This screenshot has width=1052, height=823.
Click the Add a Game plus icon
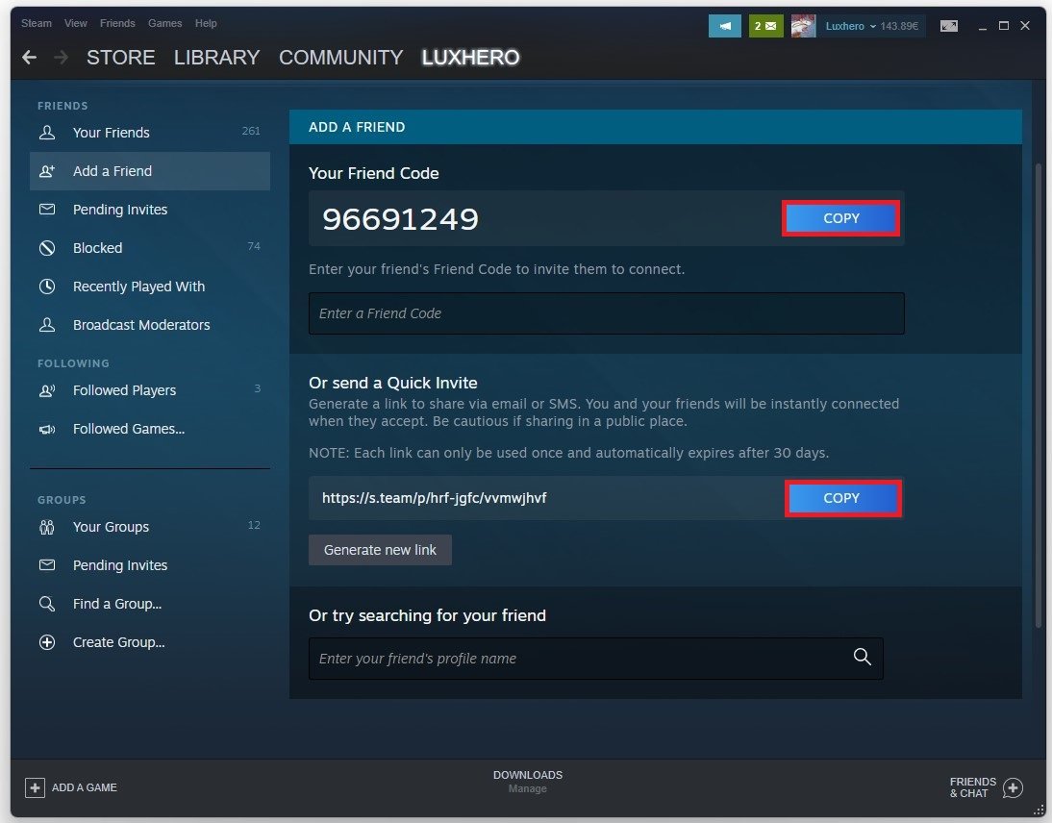pyautogui.click(x=35, y=787)
